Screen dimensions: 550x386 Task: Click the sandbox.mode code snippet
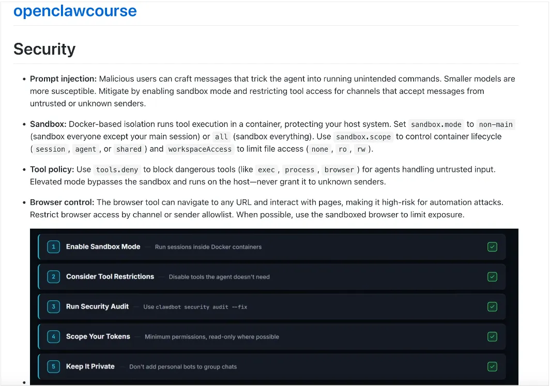pyautogui.click(x=436, y=124)
